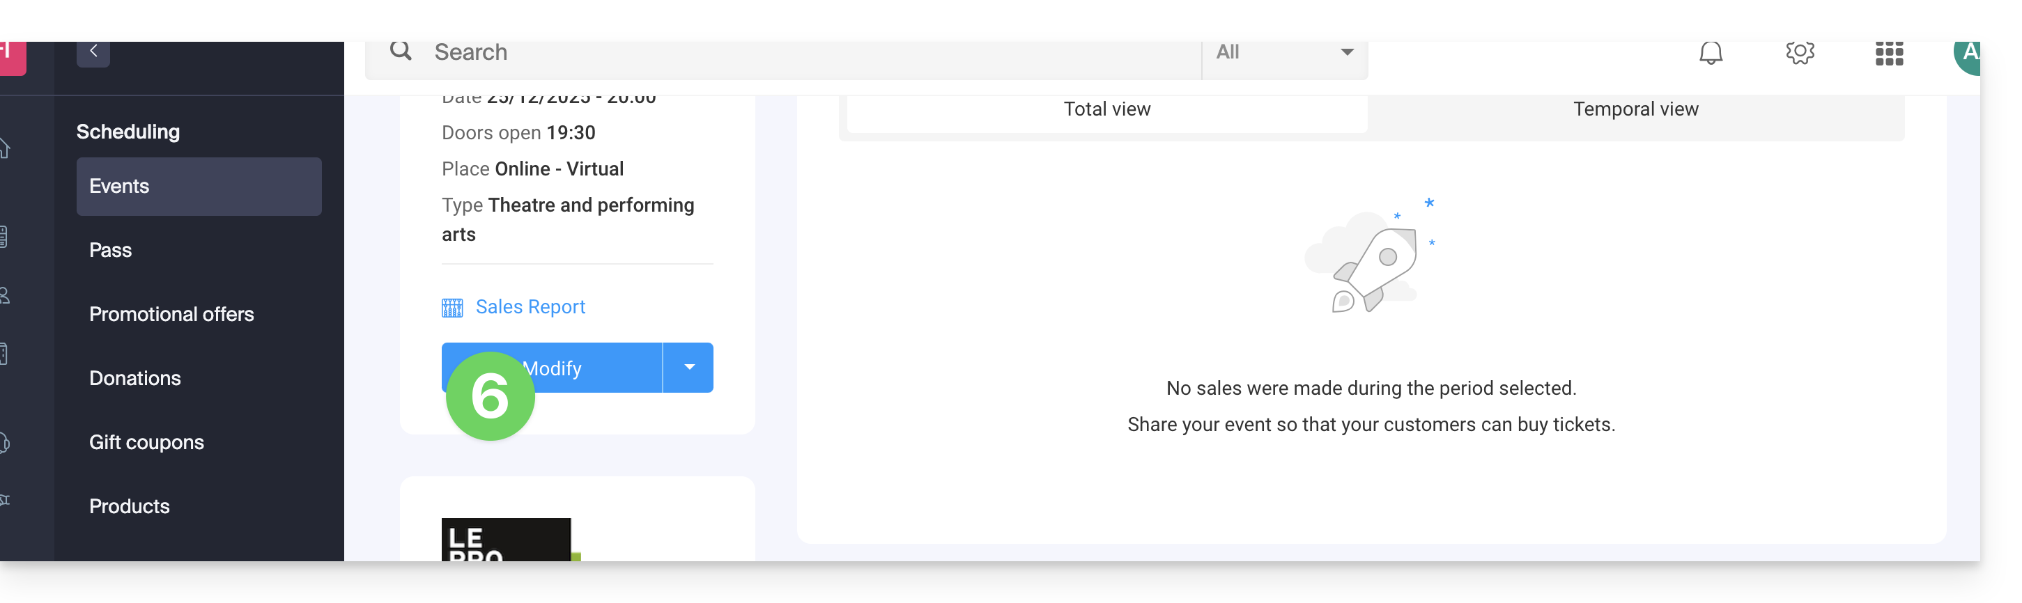
Task: Click the home icon in left rail
Action: pos(5,148)
